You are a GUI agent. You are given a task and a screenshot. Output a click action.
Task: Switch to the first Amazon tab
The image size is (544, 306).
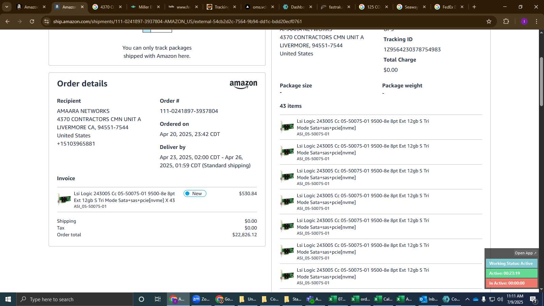point(28,7)
